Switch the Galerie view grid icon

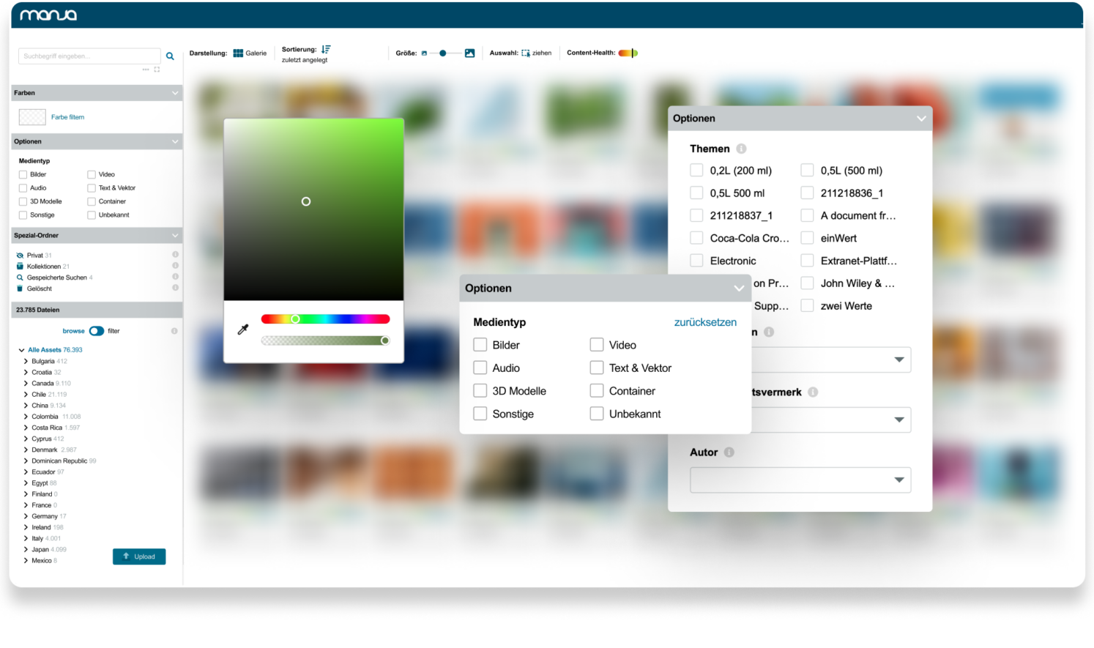[x=238, y=53]
